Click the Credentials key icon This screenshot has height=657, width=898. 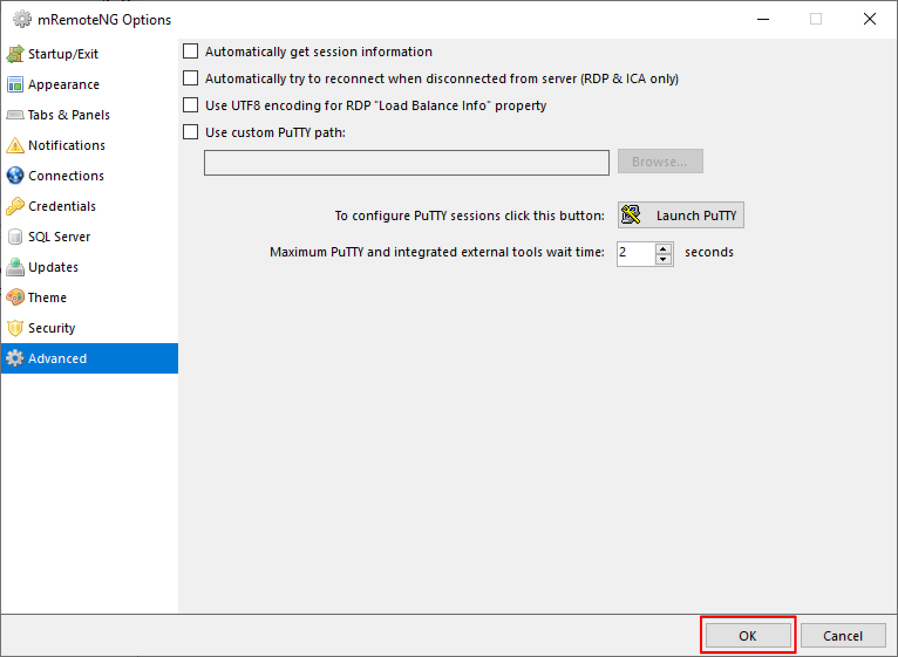pos(15,206)
